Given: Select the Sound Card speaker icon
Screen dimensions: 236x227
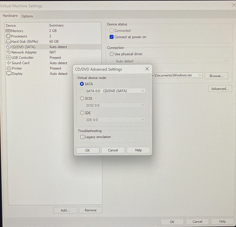Looking at the screenshot, I should [x=8, y=63].
